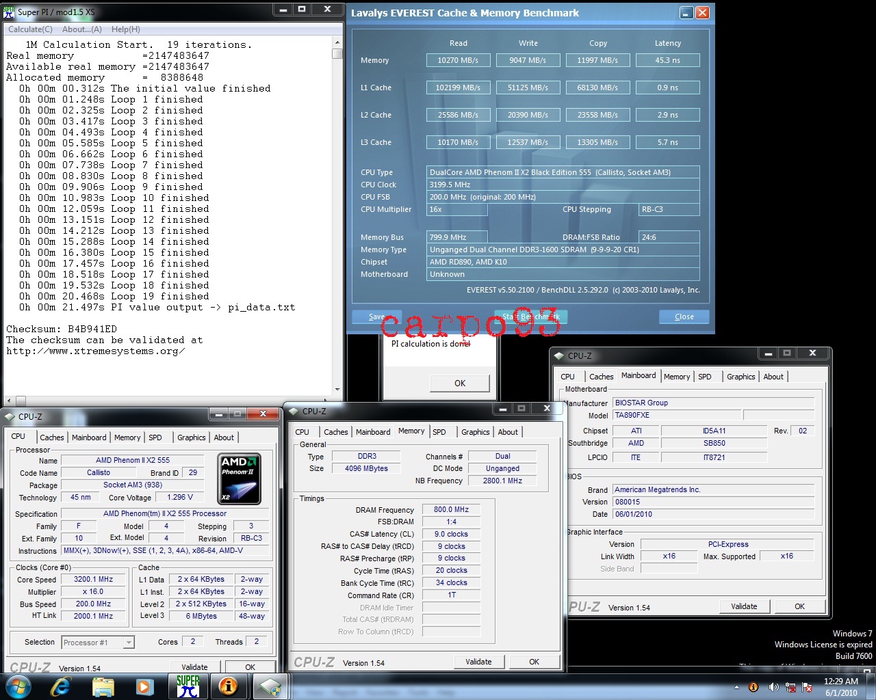Image resolution: width=876 pixels, height=700 pixels.
Task: Open Caches tab in the CPU-Z Memory window
Action: pyautogui.click(x=336, y=432)
